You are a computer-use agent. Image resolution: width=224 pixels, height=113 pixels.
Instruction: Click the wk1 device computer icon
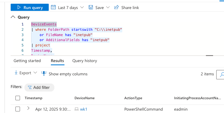tap(76, 109)
